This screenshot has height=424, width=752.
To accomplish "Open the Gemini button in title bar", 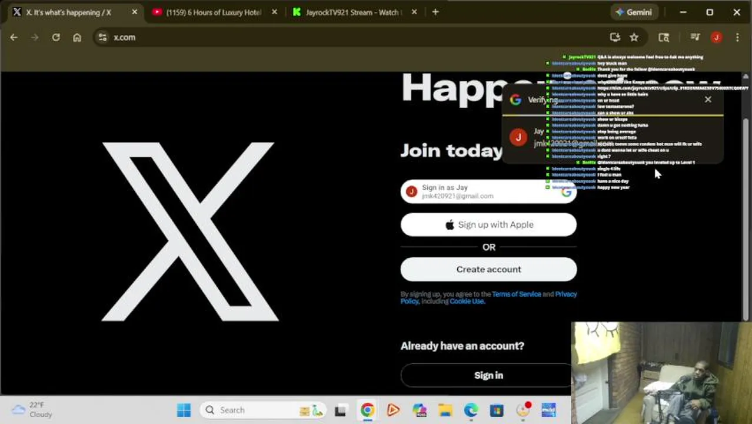I will click(633, 12).
